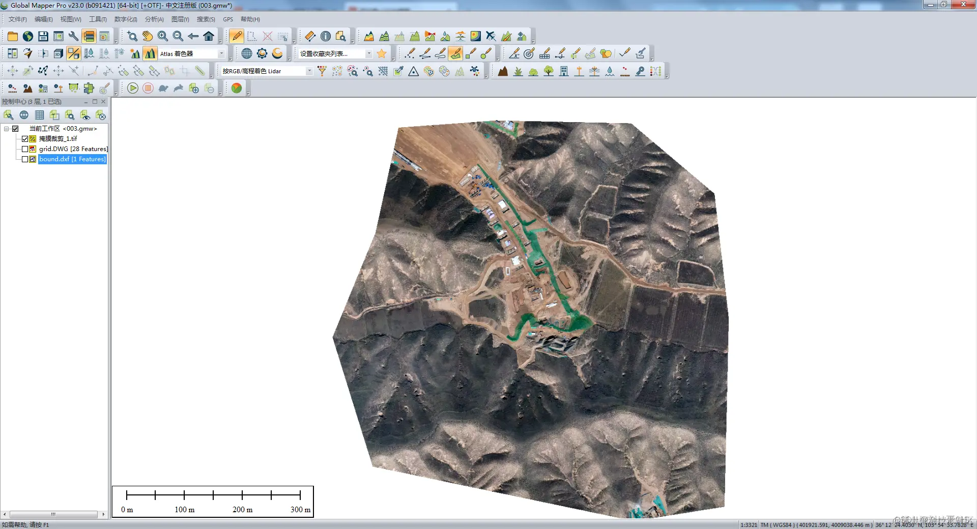The image size is (977, 529).
Task: Click the Home full view icon
Action: (209, 36)
